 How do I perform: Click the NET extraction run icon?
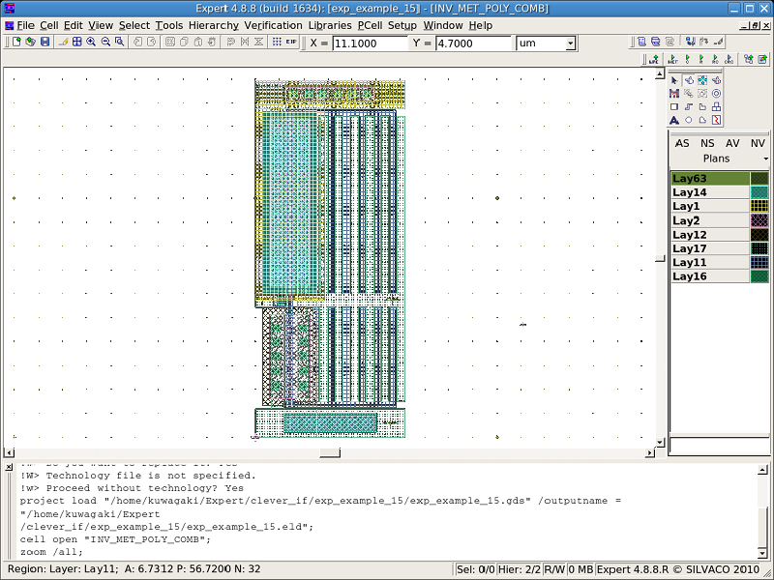pyautogui.click(x=672, y=60)
